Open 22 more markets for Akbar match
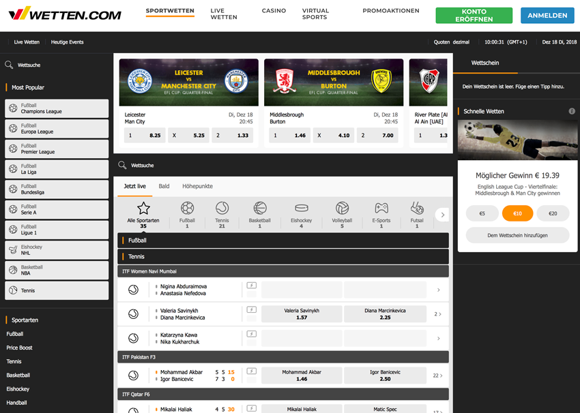The height and width of the screenshot is (413, 580). coord(437,376)
